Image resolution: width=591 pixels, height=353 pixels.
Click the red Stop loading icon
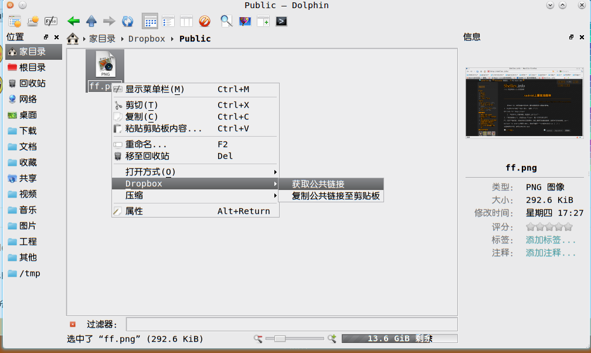[x=205, y=22]
